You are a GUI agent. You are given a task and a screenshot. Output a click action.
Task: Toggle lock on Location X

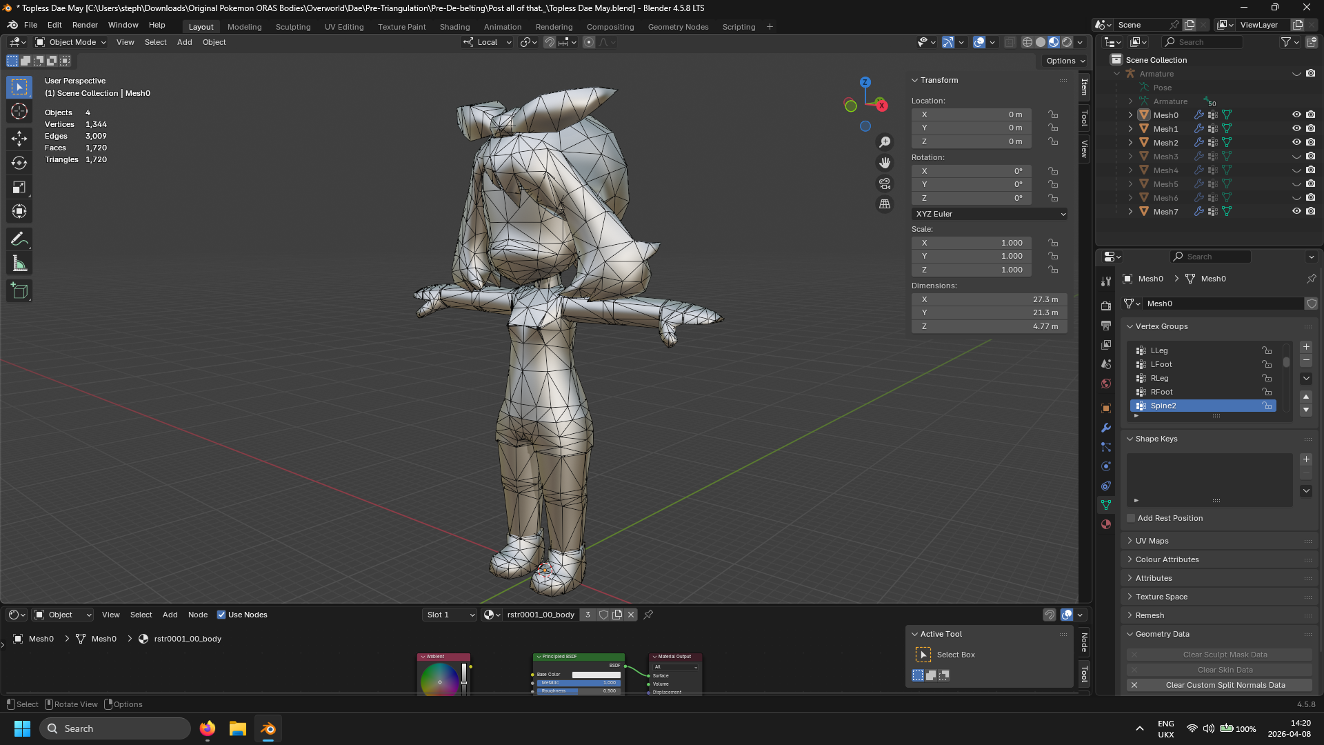1053,115
